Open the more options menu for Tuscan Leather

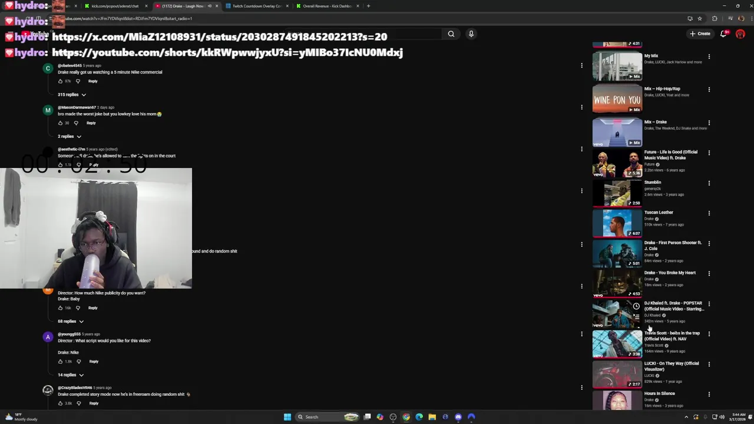pyautogui.click(x=709, y=213)
